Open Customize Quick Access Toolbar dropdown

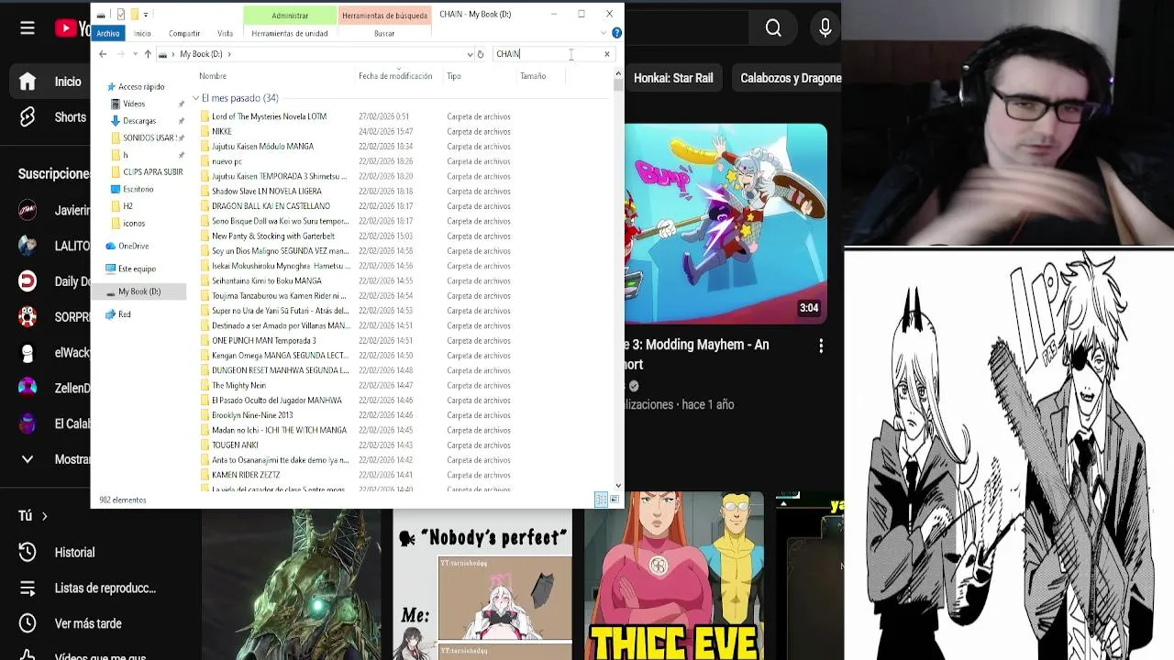pyautogui.click(x=146, y=15)
